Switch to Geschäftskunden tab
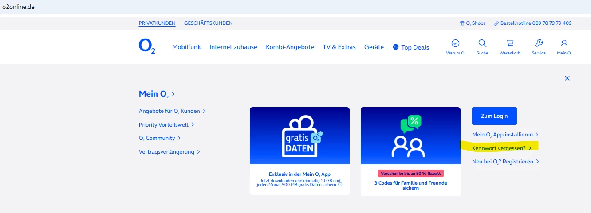 tap(208, 23)
